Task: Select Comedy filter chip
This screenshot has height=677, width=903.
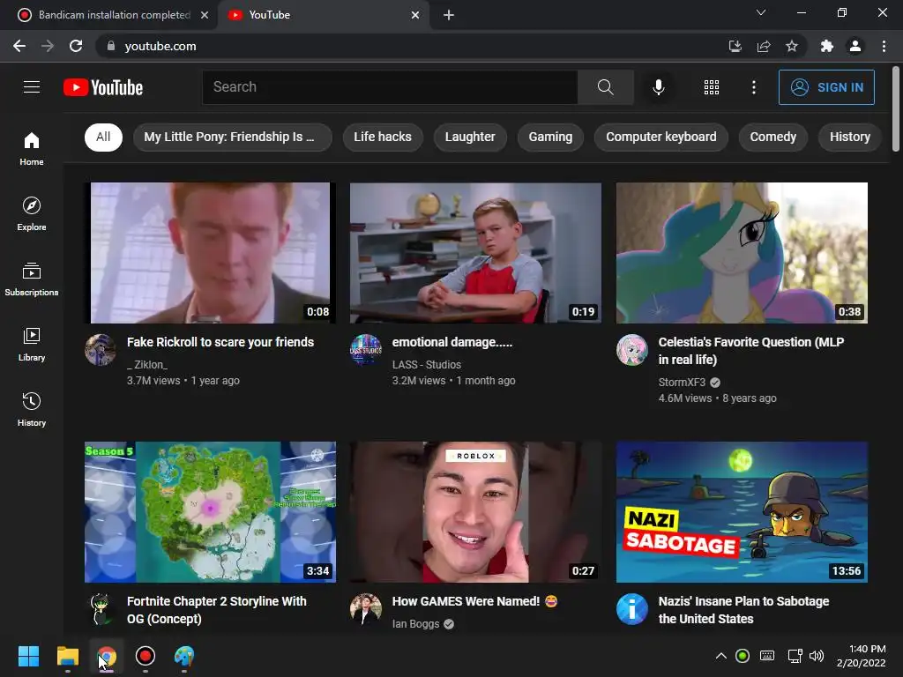Action: click(x=772, y=137)
